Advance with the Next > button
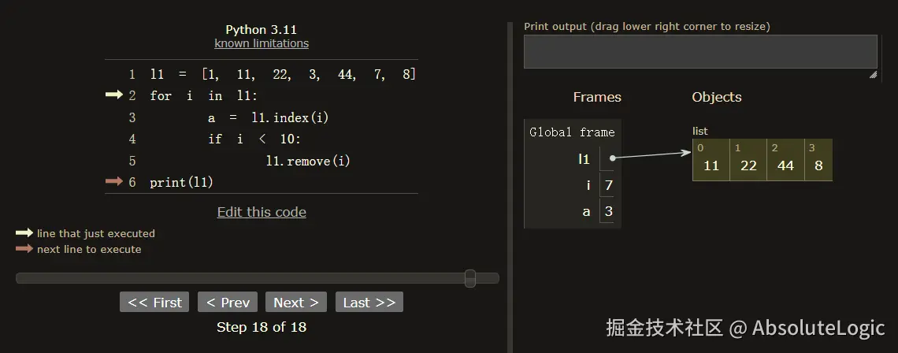Image resolution: width=898 pixels, height=353 pixels. click(x=296, y=302)
